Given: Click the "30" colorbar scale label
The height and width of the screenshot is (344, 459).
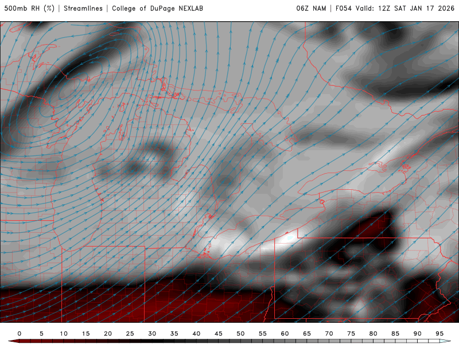Looking at the screenshot, I should [x=152, y=334].
